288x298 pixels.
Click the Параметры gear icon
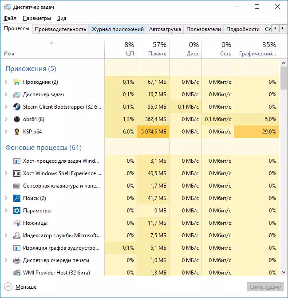coord(17,211)
